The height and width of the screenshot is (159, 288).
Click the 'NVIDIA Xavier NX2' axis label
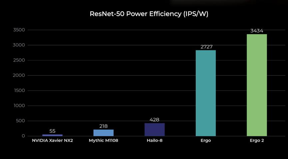pyautogui.click(x=52, y=140)
